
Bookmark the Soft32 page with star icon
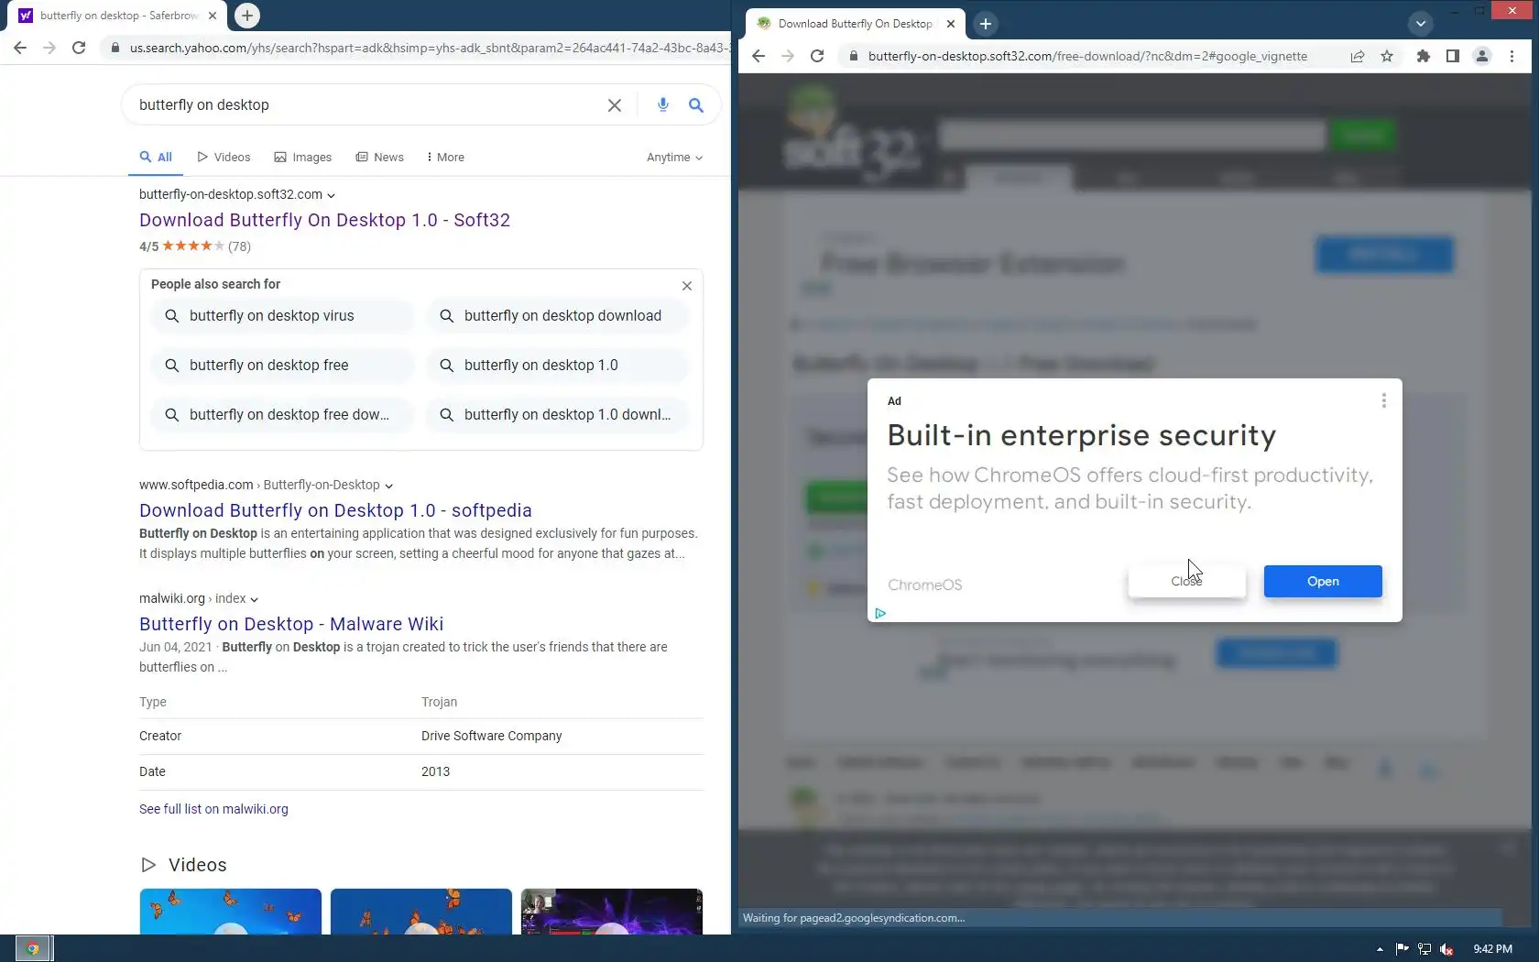pyautogui.click(x=1387, y=56)
